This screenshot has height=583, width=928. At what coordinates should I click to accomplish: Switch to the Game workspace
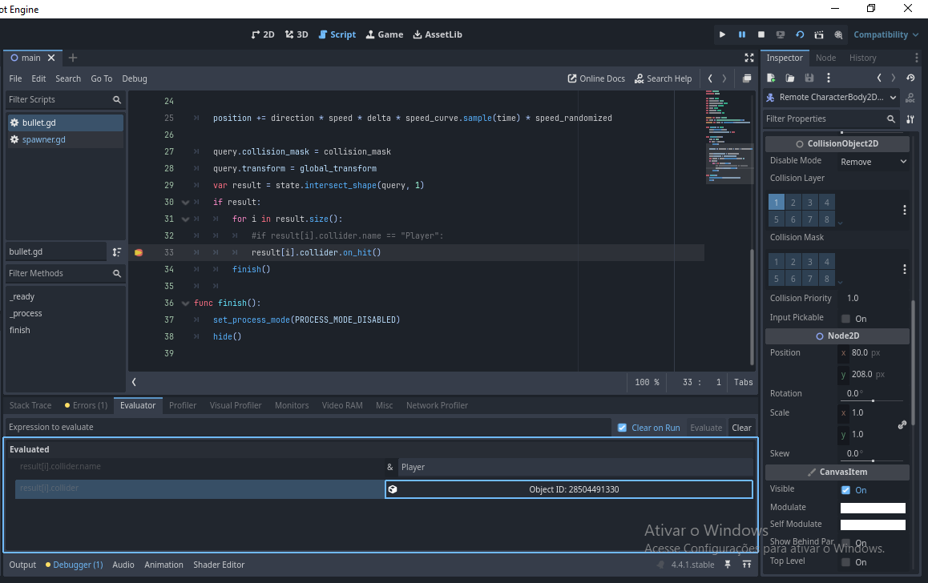(384, 35)
